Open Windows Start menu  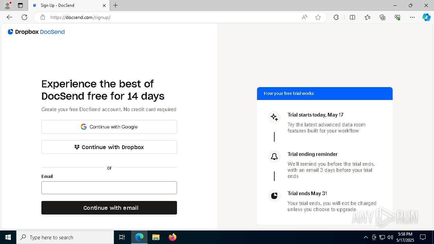tap(8, 237)
